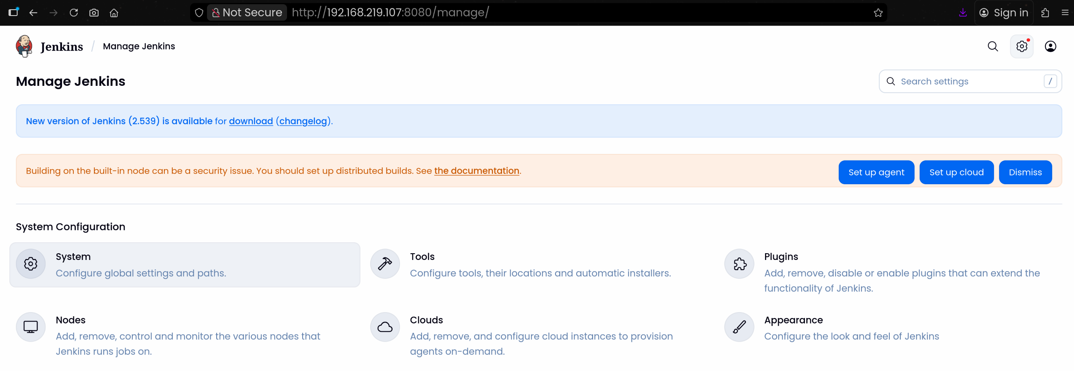This screenshot has width=1074, height=371.
Task: Open Jenkins global search magnifier icon
Action: [x=993, y=46]
